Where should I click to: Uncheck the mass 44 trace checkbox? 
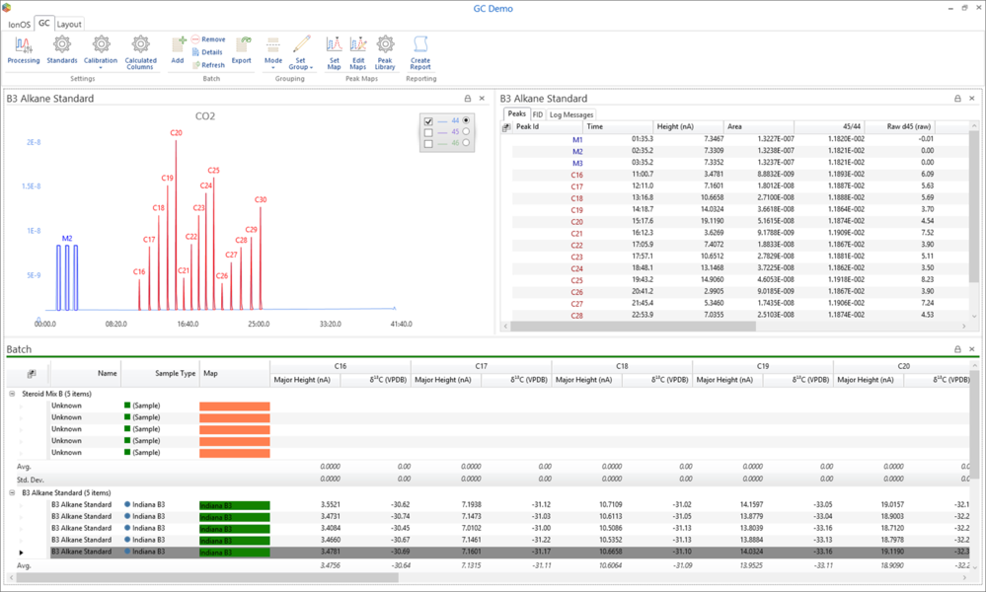click(428, 120)
